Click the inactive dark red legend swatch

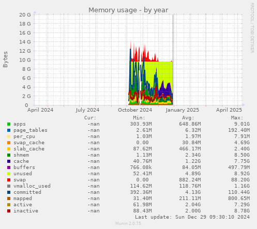[x=9, y=211]
